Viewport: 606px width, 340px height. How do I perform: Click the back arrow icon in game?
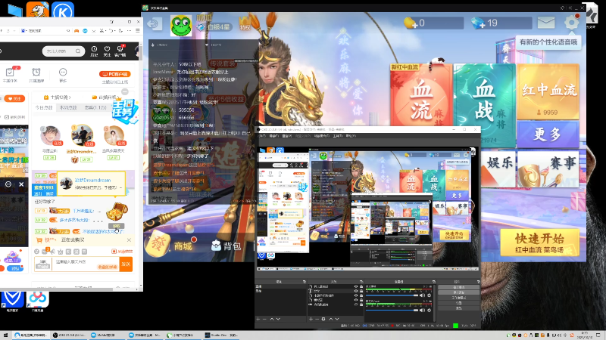(x=155, y=24)
